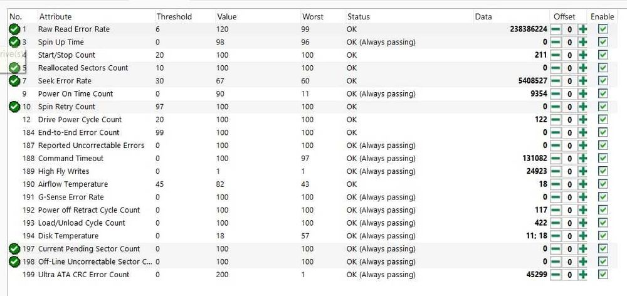Toggle Enable checkbox for Current Pending Sector Count
The height and width of the screenshot is (296, 627).
(x=603, y=249)
